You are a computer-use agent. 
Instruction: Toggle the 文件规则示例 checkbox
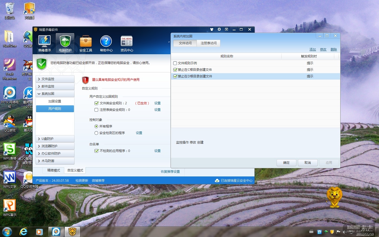175,63
